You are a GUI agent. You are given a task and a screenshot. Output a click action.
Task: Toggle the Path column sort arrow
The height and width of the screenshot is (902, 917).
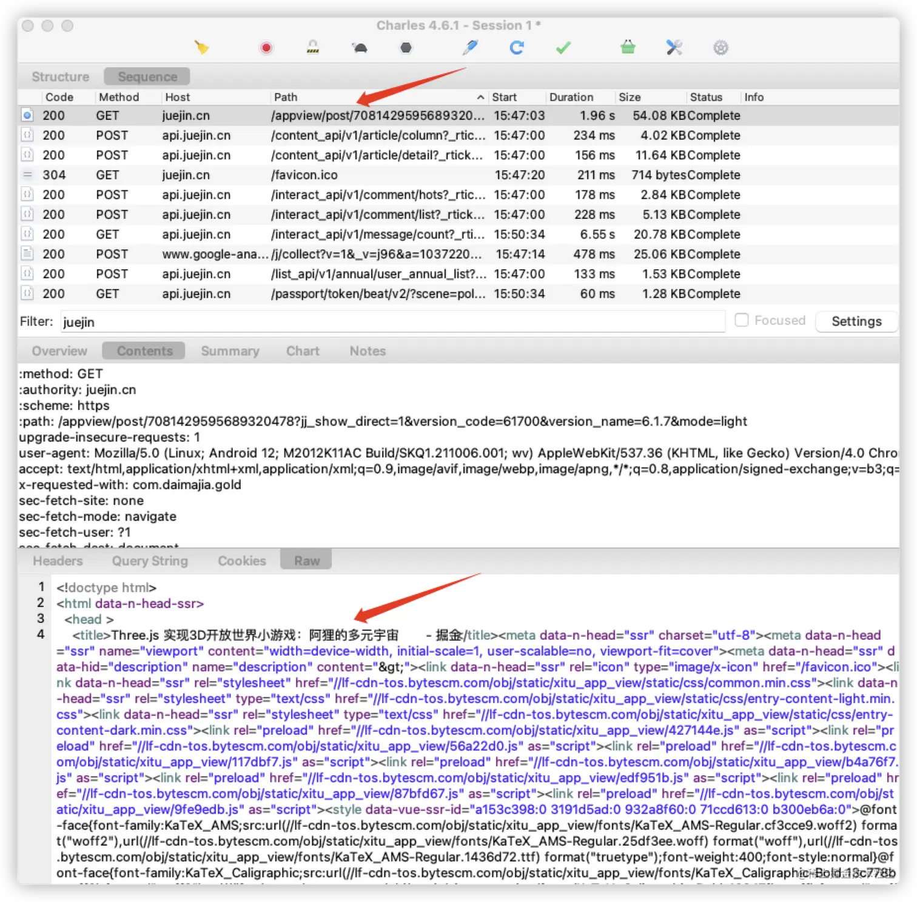[480, 97]
